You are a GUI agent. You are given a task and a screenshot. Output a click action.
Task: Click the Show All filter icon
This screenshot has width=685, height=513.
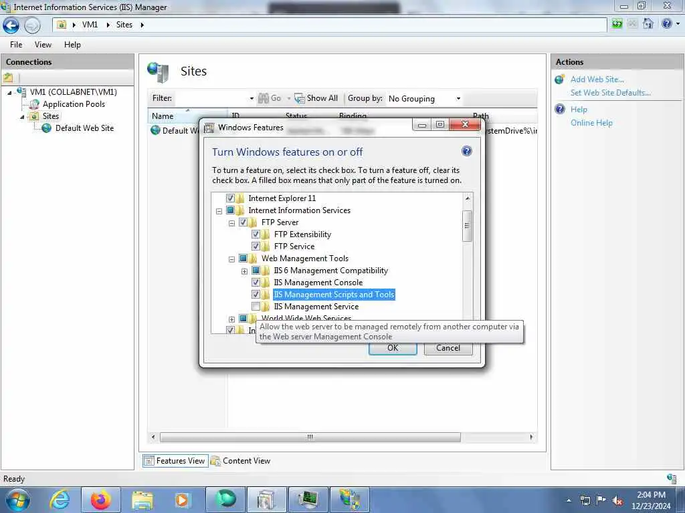[299, 99]
